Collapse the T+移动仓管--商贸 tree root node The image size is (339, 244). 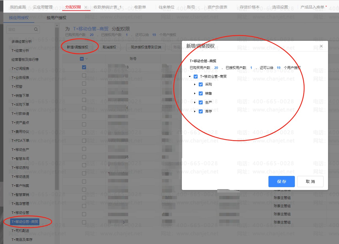(x=190, y=77)
